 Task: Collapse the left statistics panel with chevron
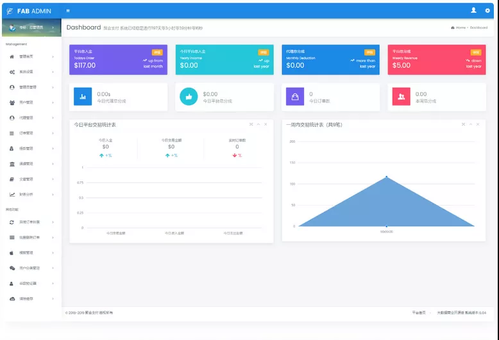pos(258,124)
